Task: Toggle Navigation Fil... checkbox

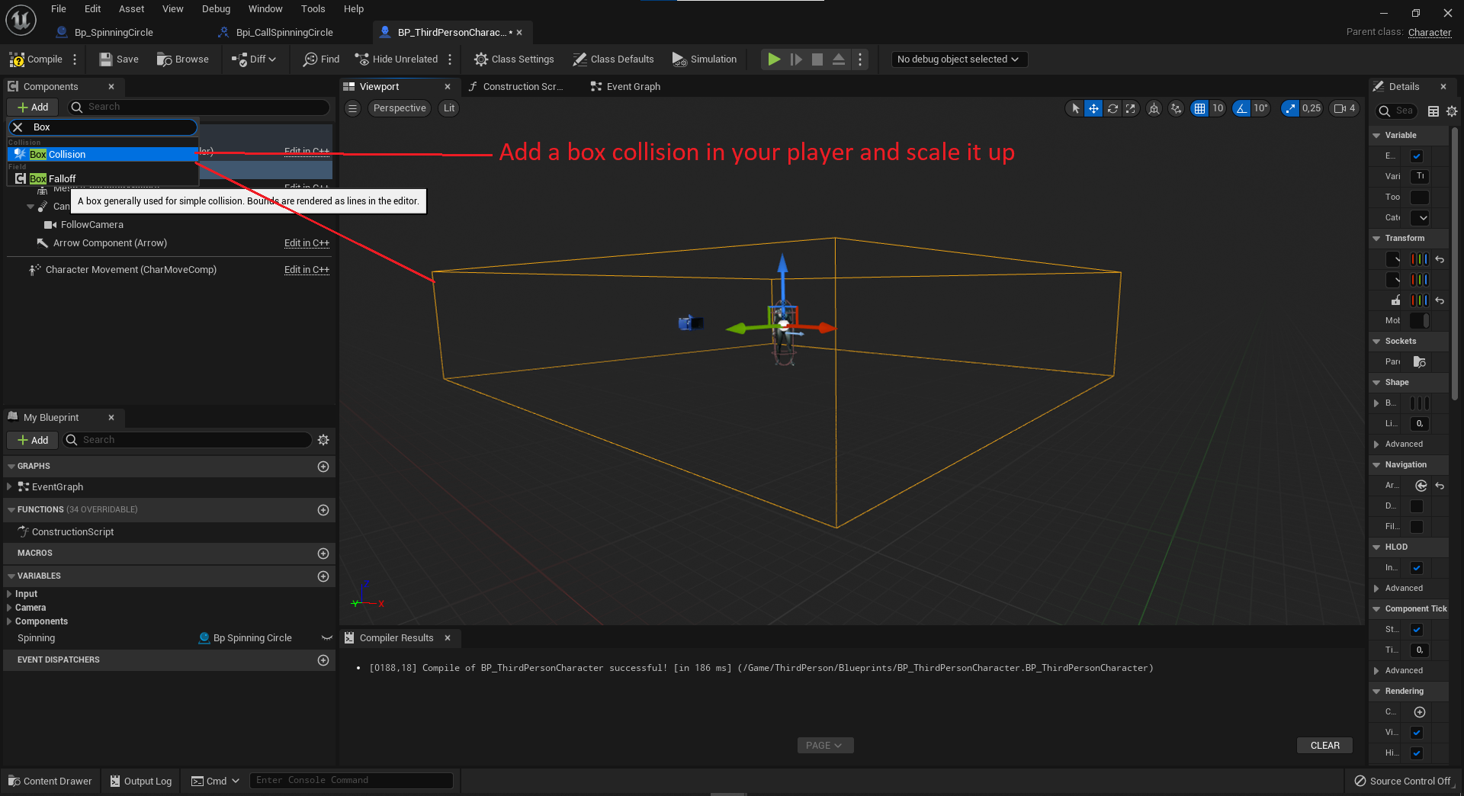Action: 1417,527
